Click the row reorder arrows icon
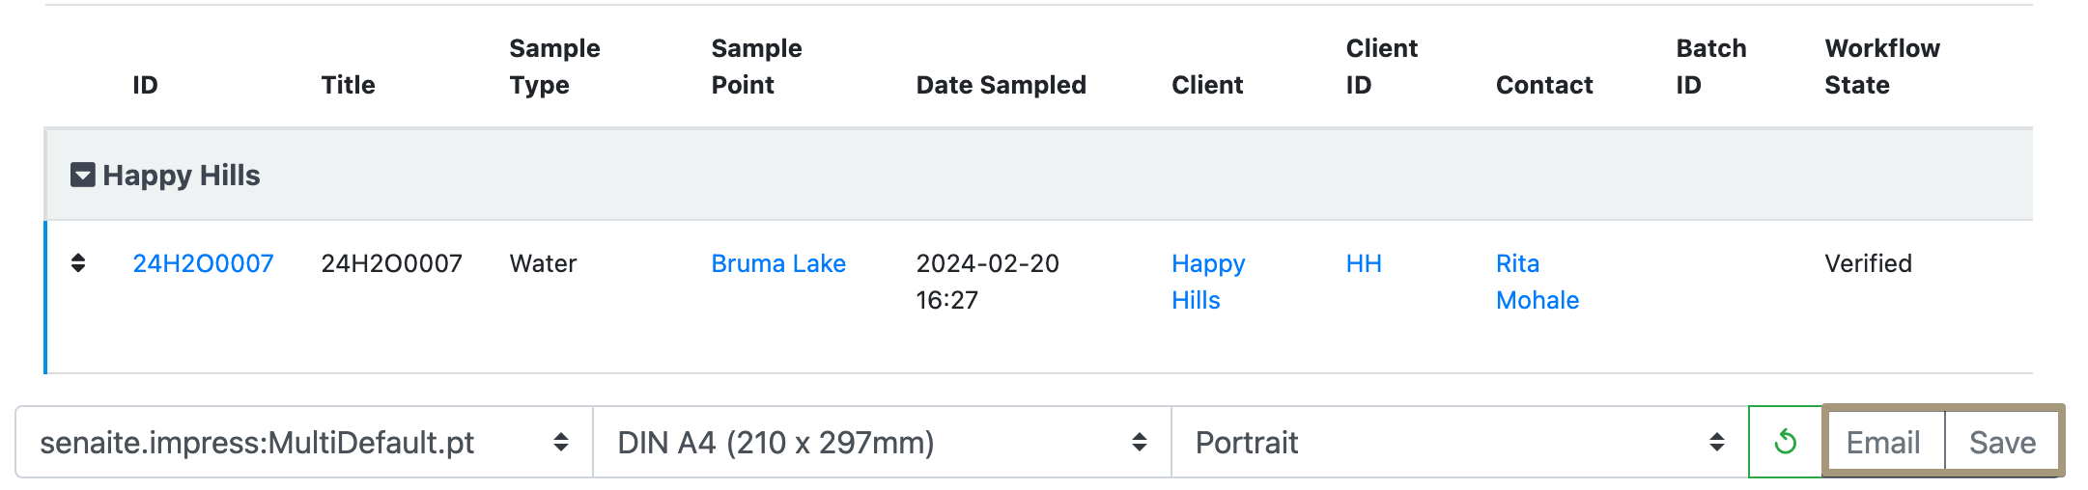This screenshot has width=2088, height=490. 78,263
